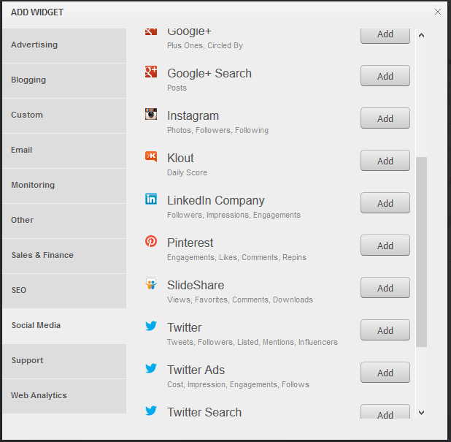Switch to the Web Analytics category
Image resolution: width=451 pixels, height=442 pixels.
point(64,396)
